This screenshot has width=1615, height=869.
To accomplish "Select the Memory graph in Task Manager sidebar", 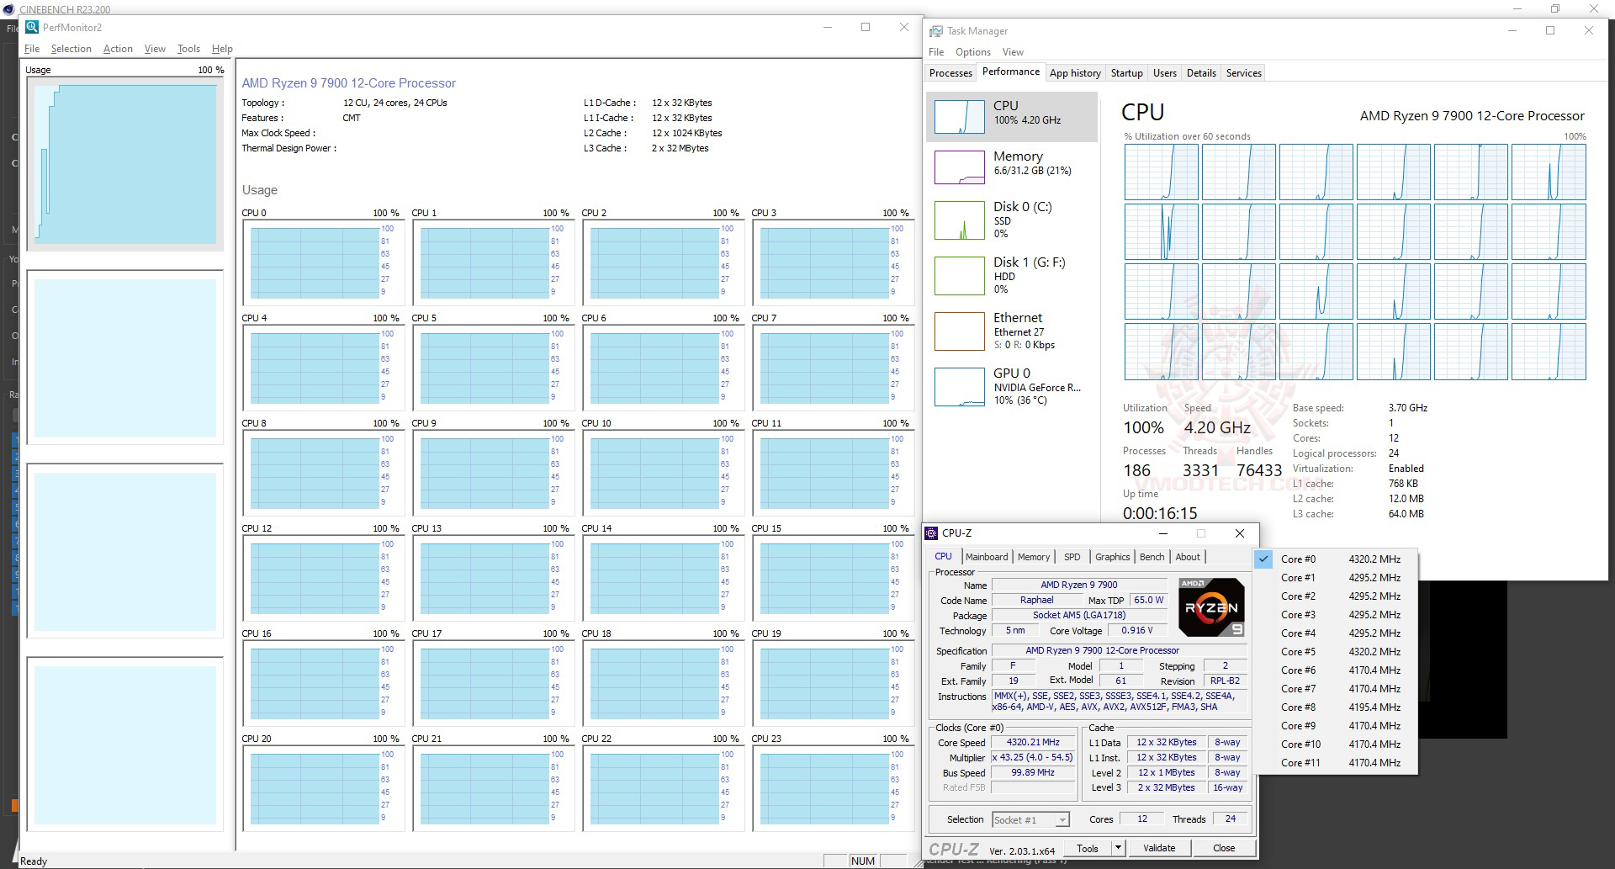I will click(960, 167).
